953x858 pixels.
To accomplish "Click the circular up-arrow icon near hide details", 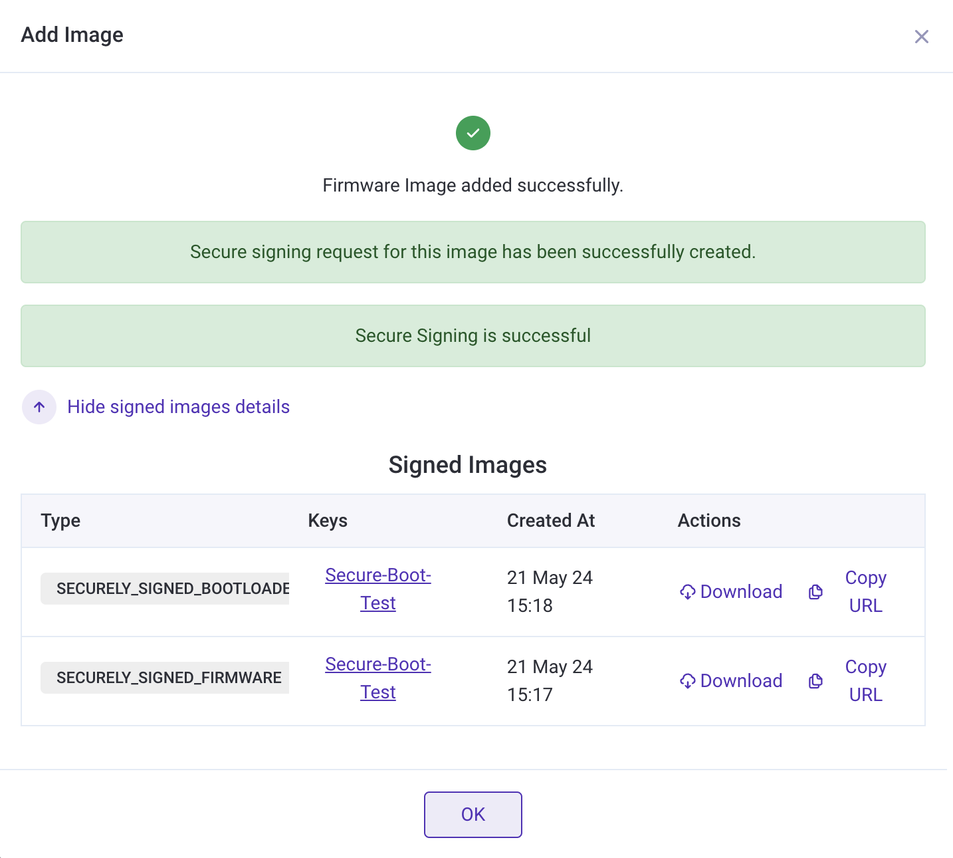I will (39, 406).
